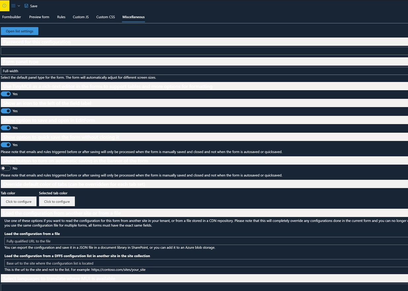Viewport: 408px width, 291px height.
Task: Turn off save and open in EditForm
Action: pyautogui.click(x=6, y=128)
